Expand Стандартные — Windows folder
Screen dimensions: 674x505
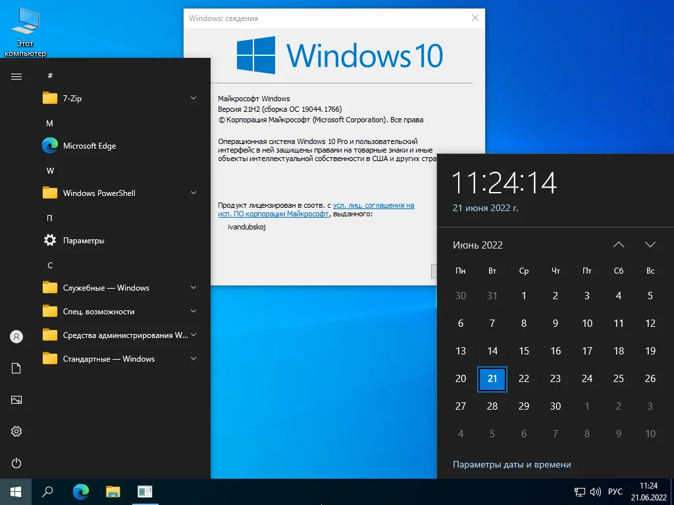(x=118, y=359)
